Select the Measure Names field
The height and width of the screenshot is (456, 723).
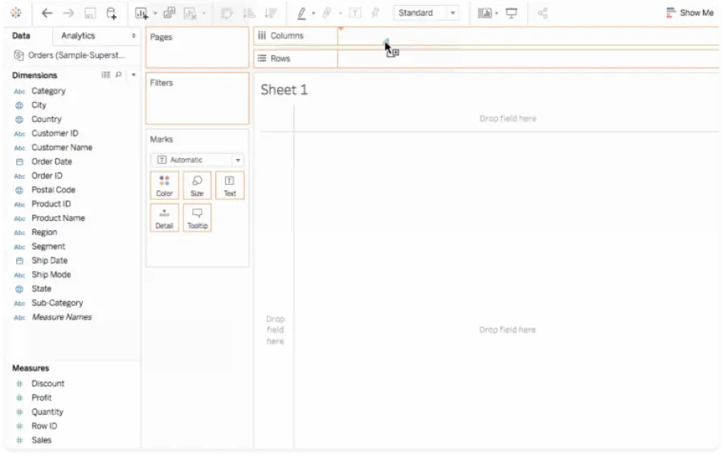point(61,317)
